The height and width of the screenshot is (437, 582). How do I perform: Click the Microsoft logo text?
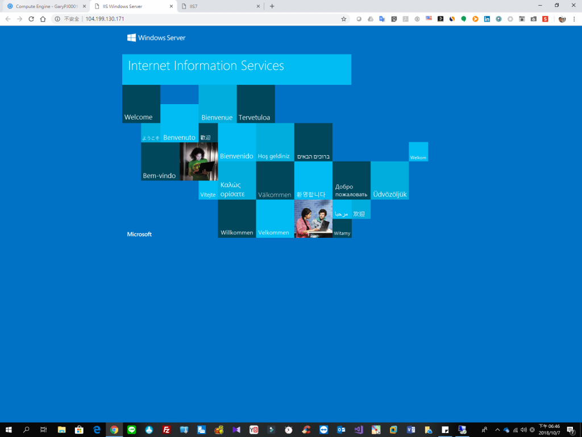click(140, 234)
